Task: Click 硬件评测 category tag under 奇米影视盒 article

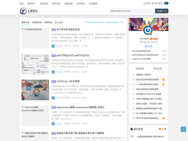Action: coord(67,46)
